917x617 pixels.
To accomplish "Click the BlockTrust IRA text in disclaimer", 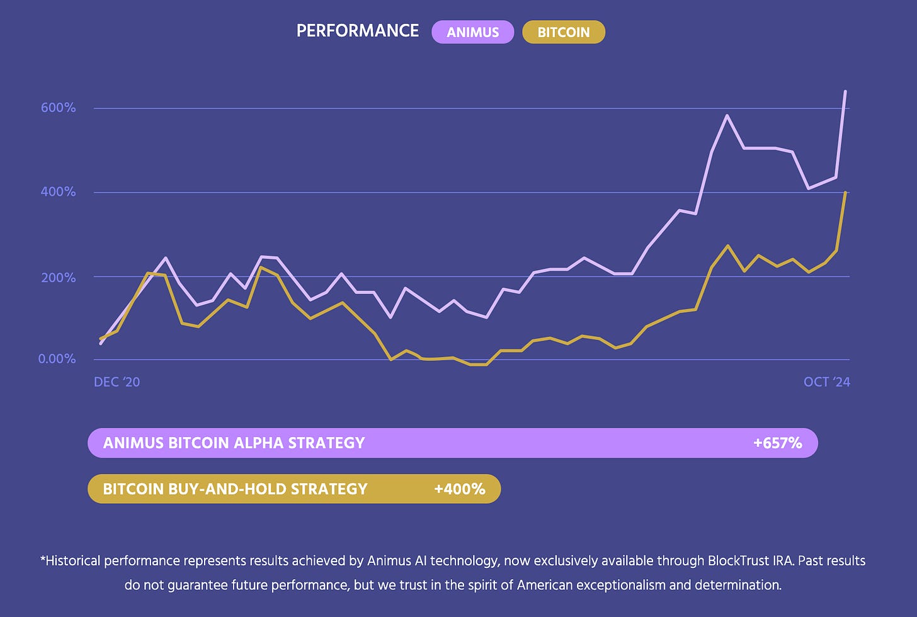I will 745,560.
